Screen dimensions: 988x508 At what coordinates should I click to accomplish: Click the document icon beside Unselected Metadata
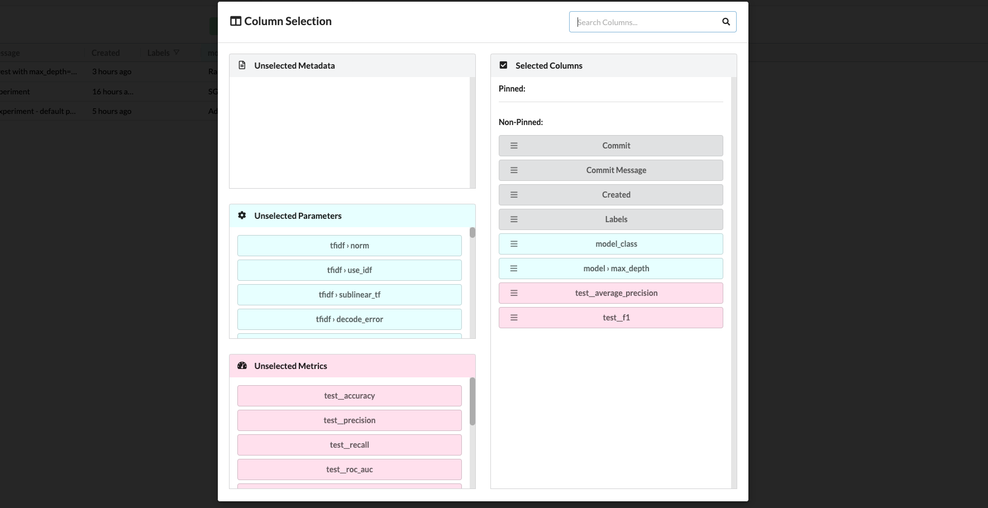point(241,65)
